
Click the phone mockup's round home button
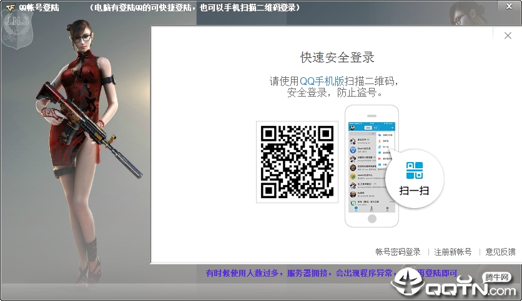tap(372, 219)
